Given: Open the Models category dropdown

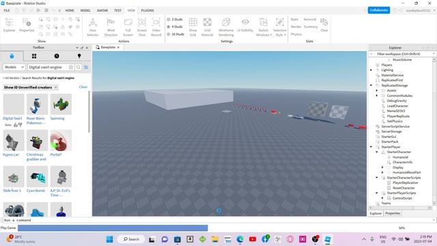Looking at the screenshot, I should (14, 67).
